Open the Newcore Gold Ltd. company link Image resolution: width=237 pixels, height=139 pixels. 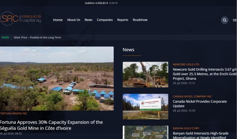(x=186, y=64)
